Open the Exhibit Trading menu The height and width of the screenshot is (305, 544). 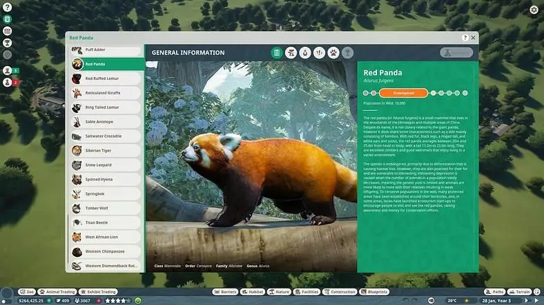click(99, 292)
